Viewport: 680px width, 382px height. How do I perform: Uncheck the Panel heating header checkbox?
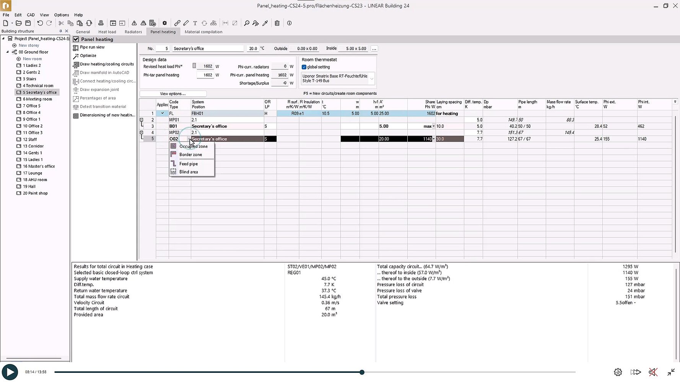click(76, 39)
